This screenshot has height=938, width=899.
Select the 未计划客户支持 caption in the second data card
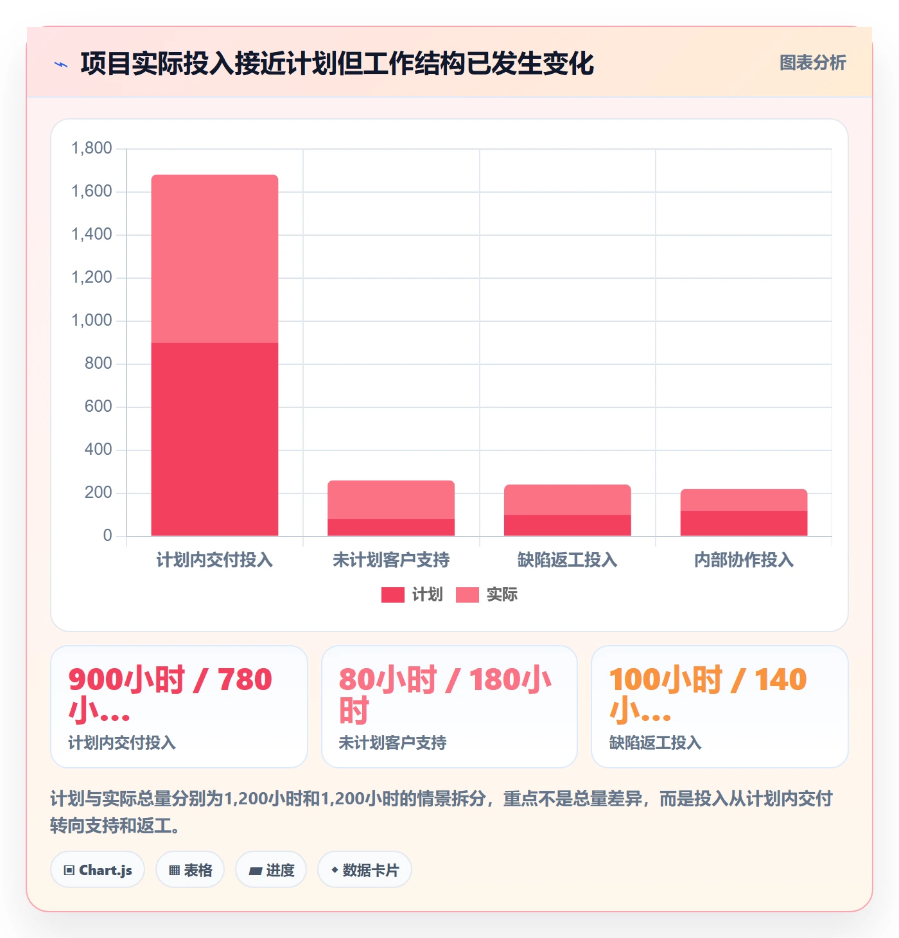[393, 743]
